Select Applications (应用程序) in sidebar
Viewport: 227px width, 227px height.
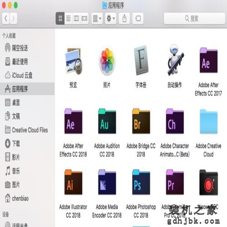pos(27,89)
